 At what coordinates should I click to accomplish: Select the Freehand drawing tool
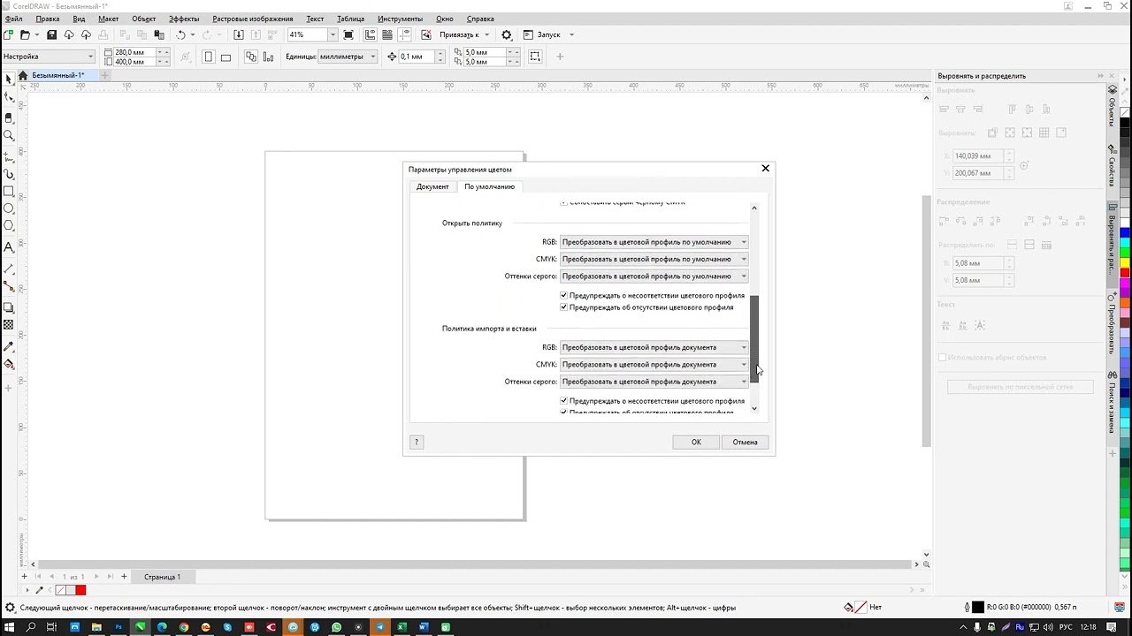9,155
